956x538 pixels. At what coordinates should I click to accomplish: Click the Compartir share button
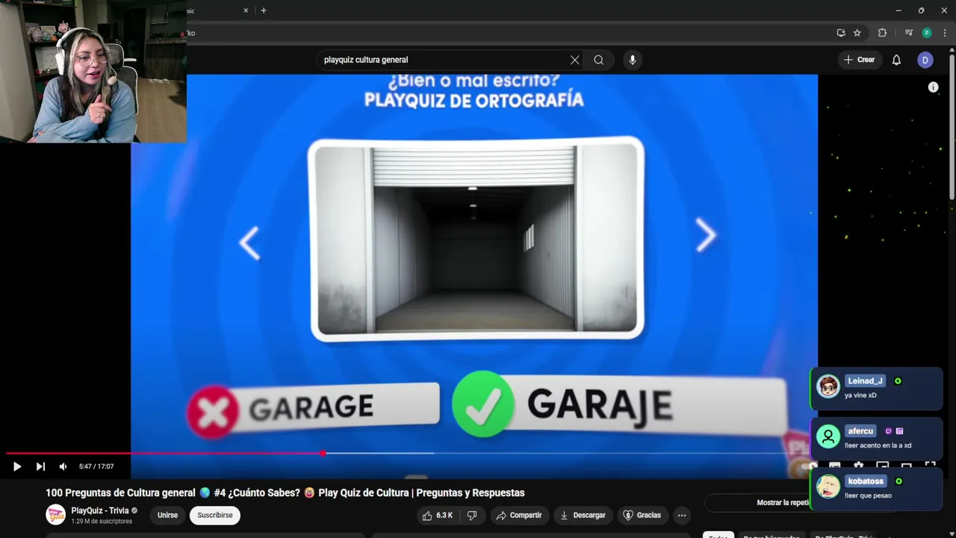519,515
